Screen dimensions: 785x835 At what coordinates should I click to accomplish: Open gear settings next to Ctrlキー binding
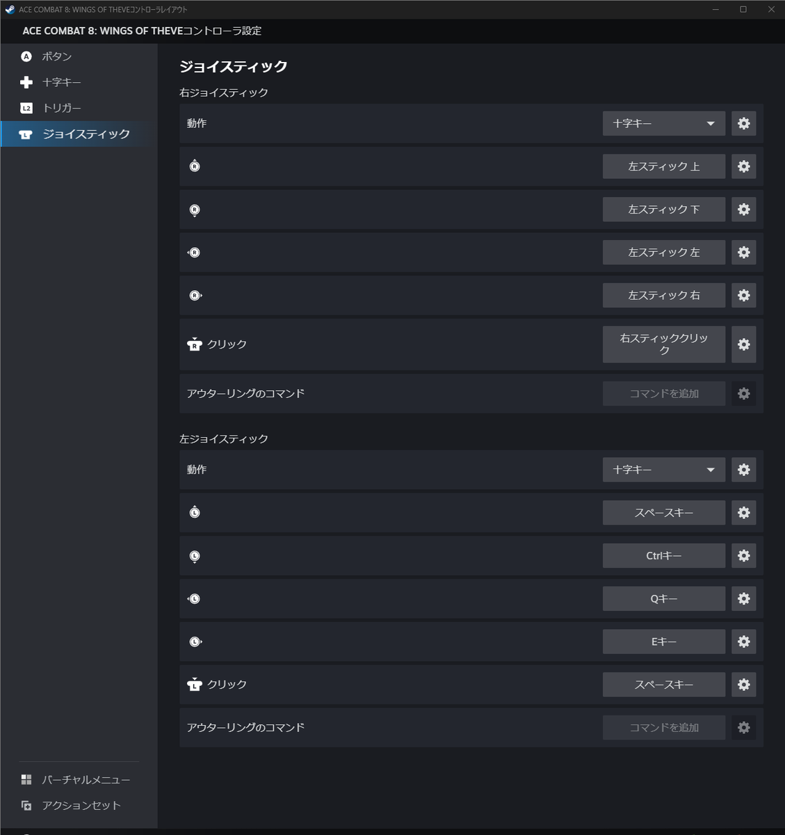(743, 556)
